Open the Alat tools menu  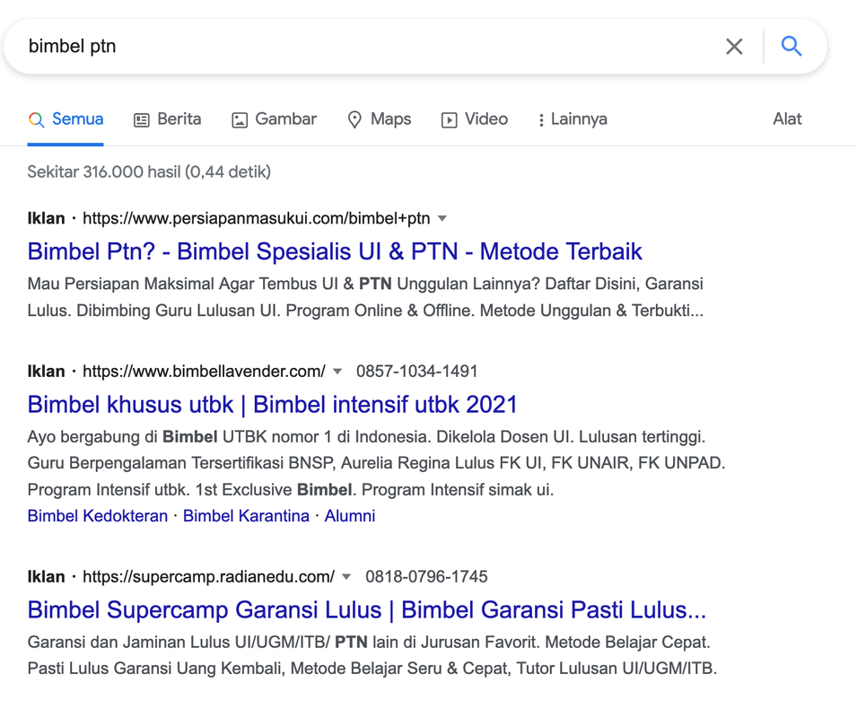[787, 119]
